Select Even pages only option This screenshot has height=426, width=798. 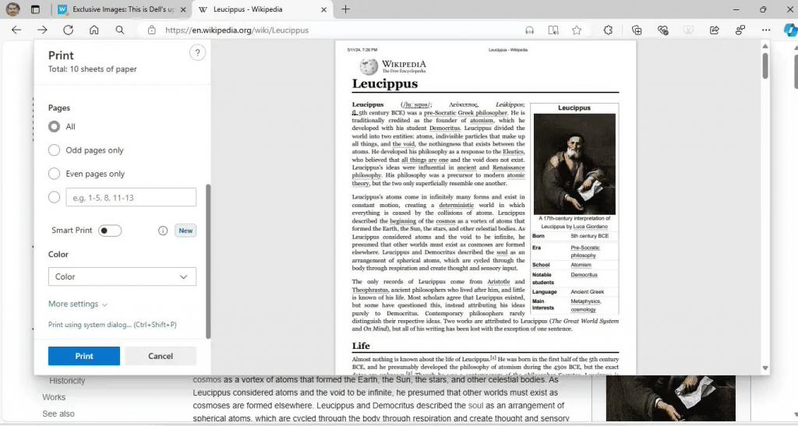(55, 174)
